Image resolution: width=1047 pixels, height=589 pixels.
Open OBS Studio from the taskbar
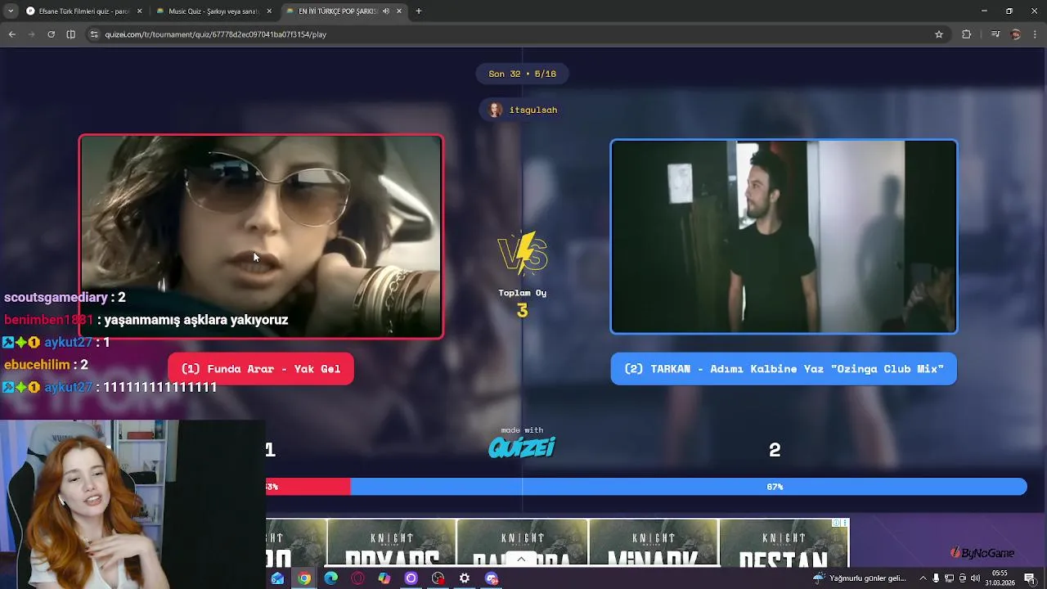pyautogui.click(x=438, y=578)
